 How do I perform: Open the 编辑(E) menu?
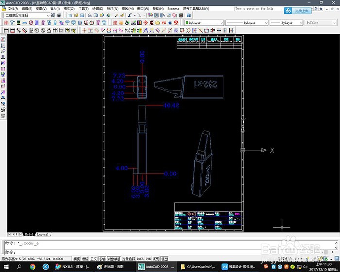pyautogui.click(x=27, y=9)
